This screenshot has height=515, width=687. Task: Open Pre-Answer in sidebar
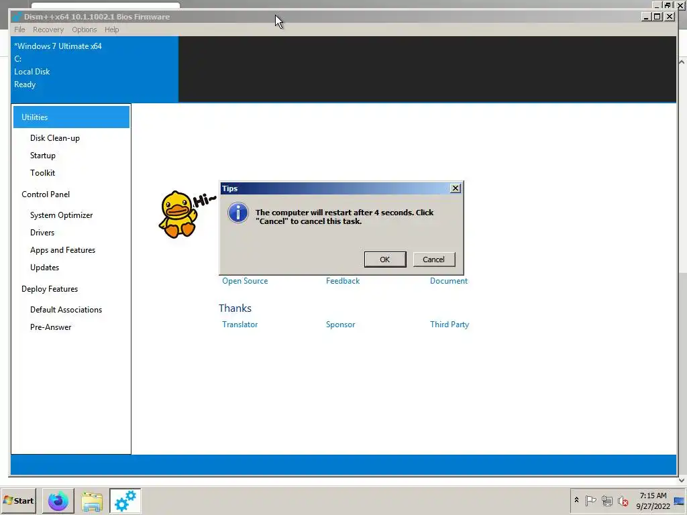tap(50, 327)
